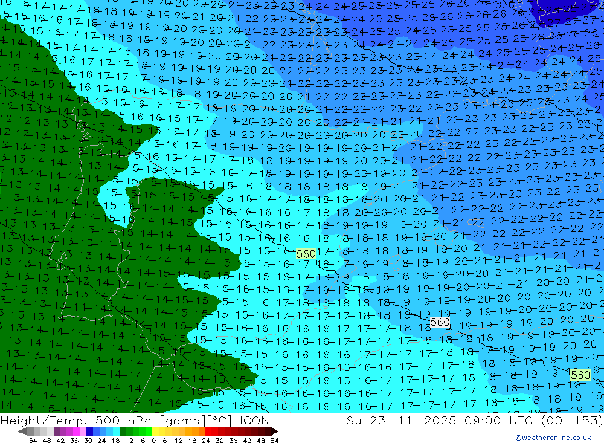Click the -54 legend value
The width and height of the screenshot is (604, 443).
pyautogui.click(x=30, y=441)
